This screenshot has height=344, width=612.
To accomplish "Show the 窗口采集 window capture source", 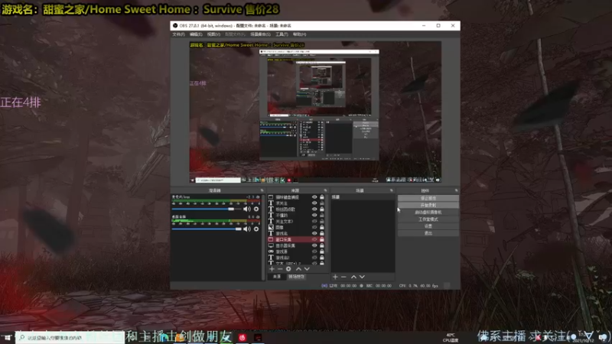I will (314, 239).
